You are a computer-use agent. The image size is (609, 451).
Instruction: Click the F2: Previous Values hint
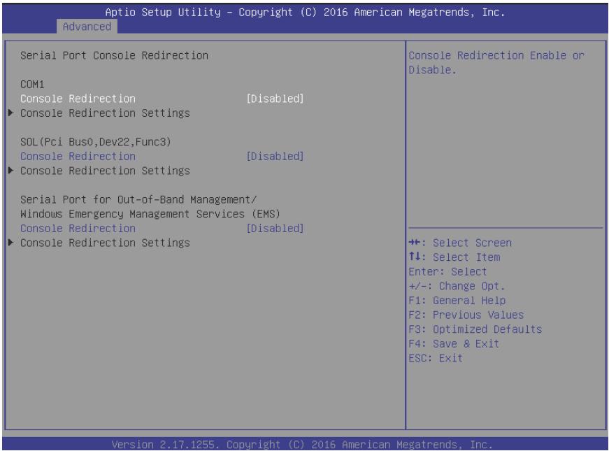click(466, 315)
